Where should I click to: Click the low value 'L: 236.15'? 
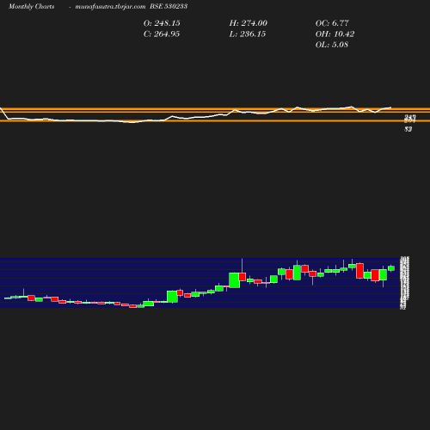click(x=248, y=34)
